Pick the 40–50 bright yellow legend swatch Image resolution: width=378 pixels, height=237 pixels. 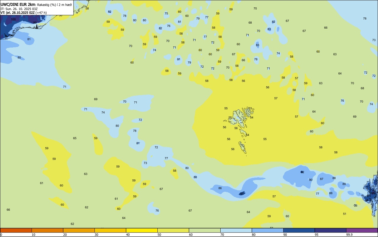142,230
